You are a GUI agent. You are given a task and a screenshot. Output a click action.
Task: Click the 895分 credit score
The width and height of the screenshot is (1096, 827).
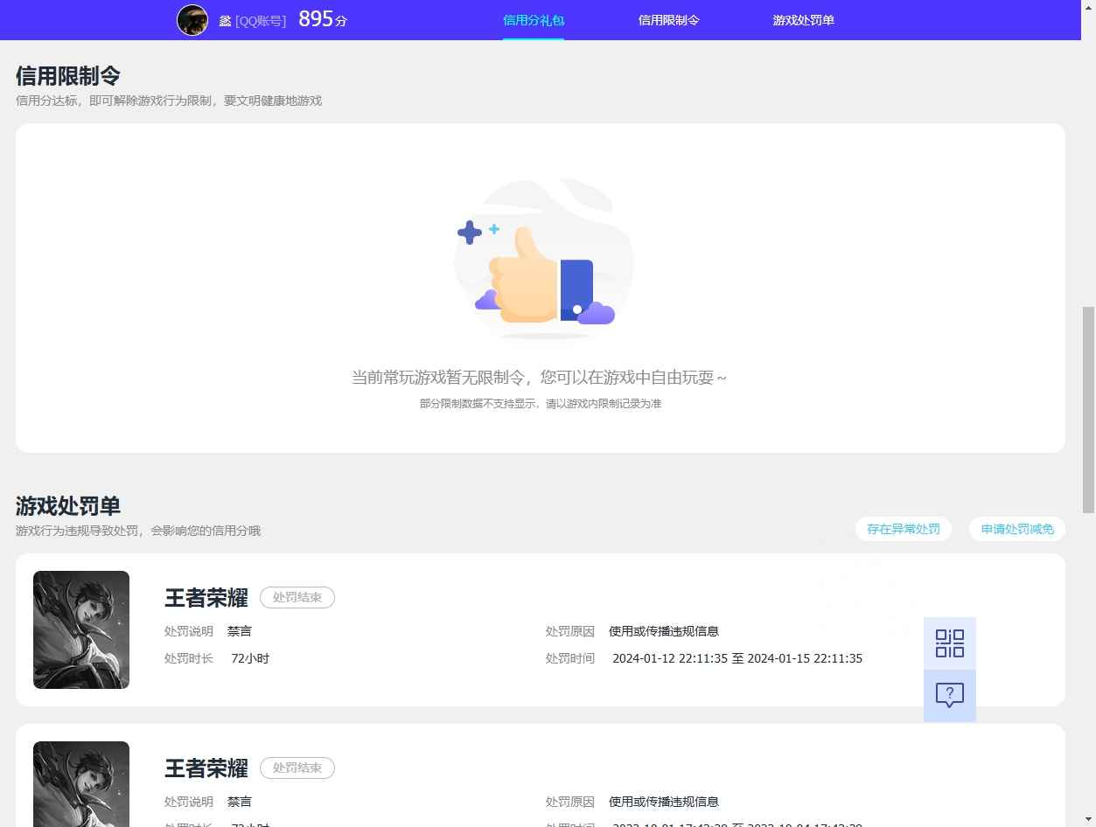[x=323, y=19]
